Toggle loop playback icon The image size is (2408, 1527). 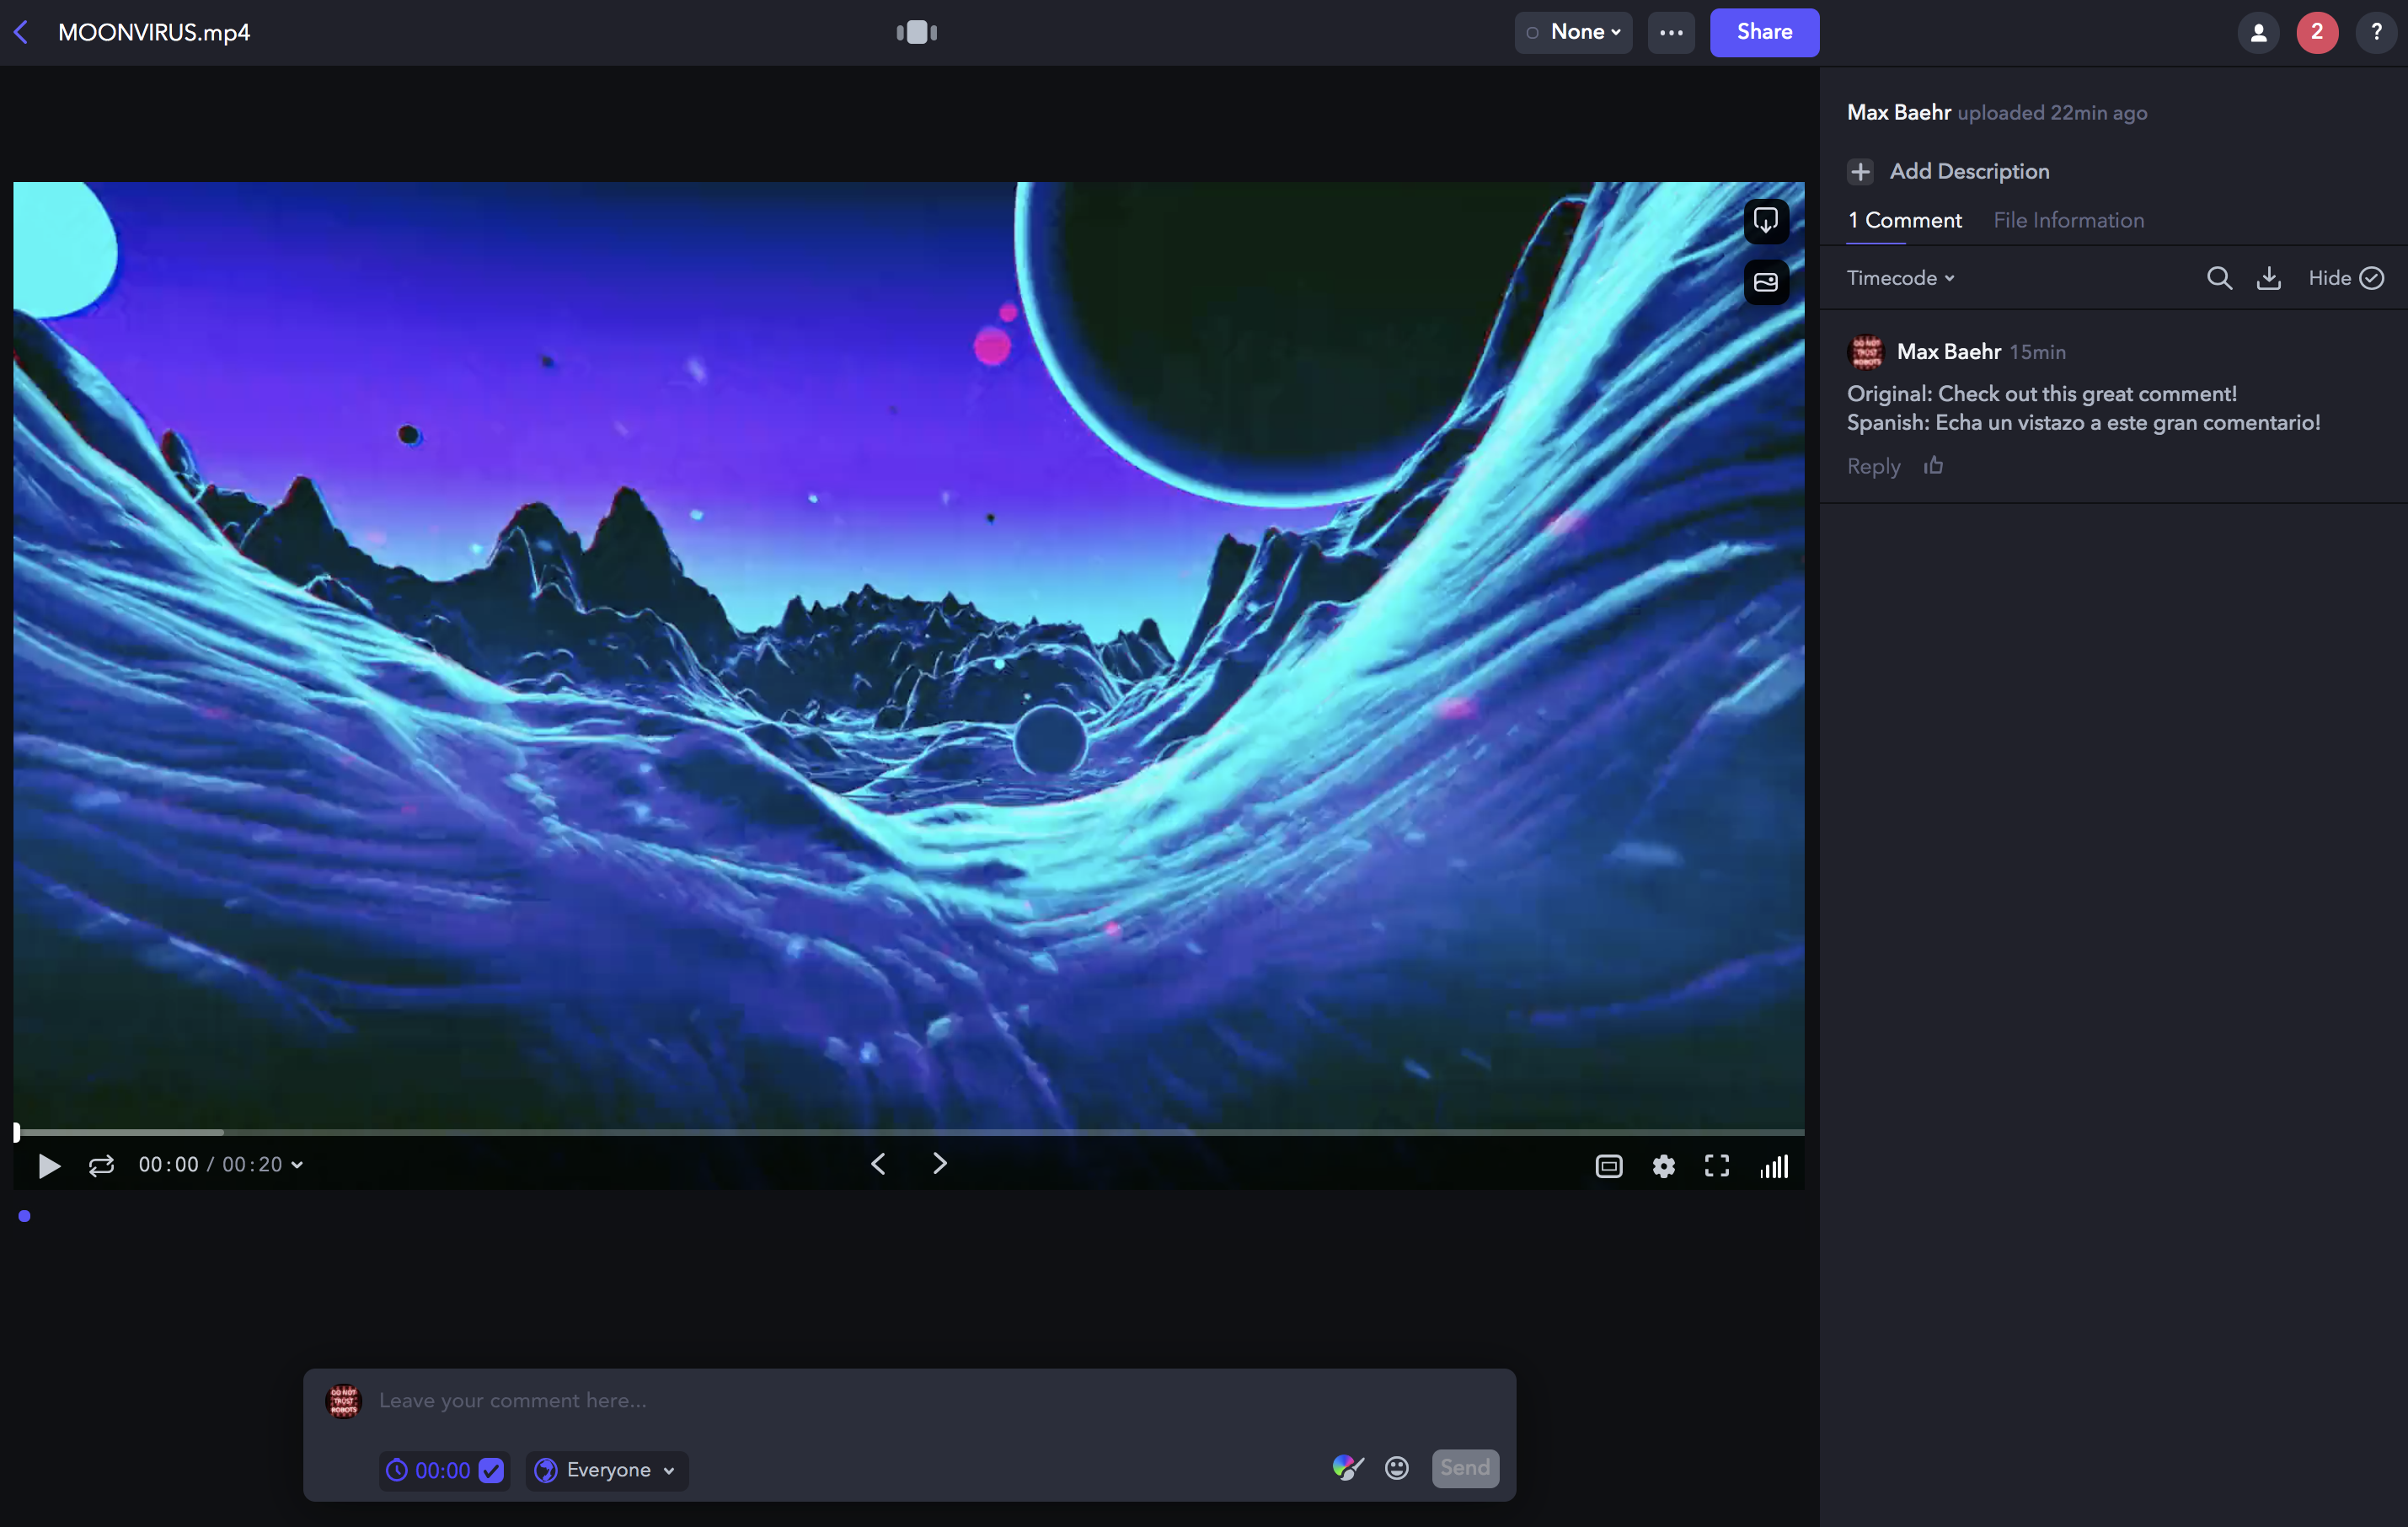101,1166
